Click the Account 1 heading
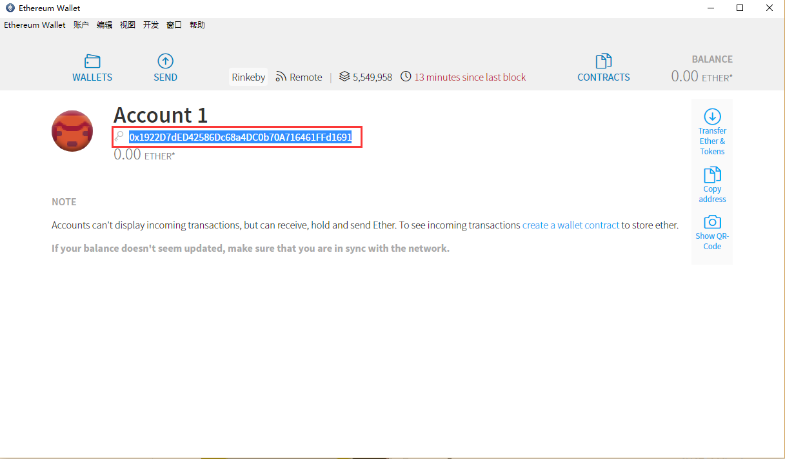Screen dimensions: 785x459 tap(161, 115)
